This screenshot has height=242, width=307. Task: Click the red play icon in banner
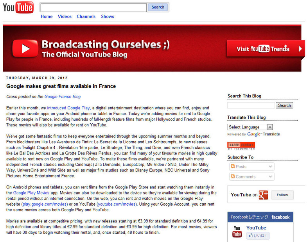pyautogui.click(x=25, y=49)
